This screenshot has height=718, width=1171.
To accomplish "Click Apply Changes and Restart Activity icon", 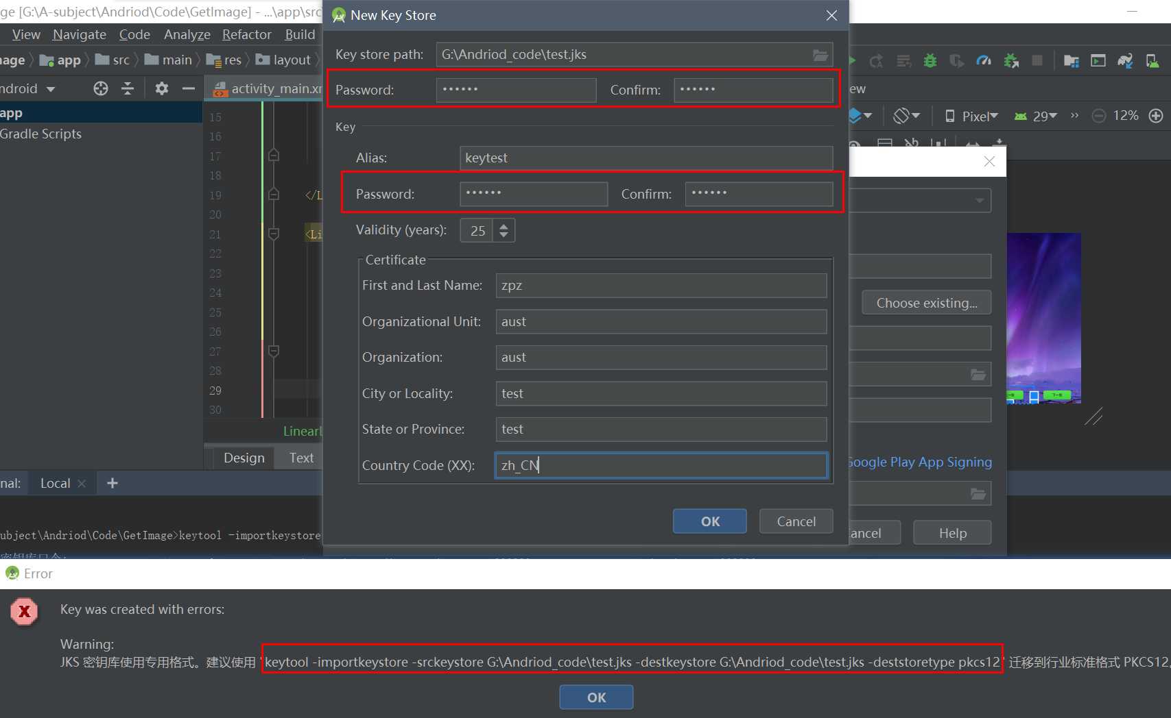I will [876, 61].
